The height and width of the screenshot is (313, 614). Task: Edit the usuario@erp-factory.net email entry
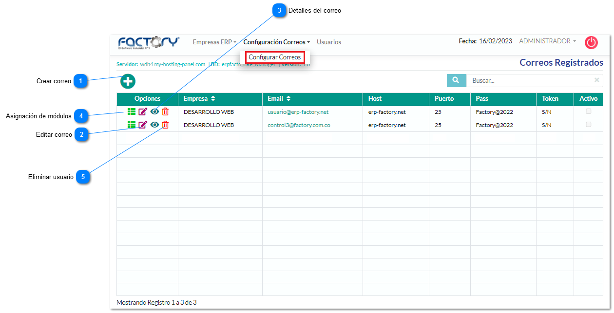tap(143, 112)
